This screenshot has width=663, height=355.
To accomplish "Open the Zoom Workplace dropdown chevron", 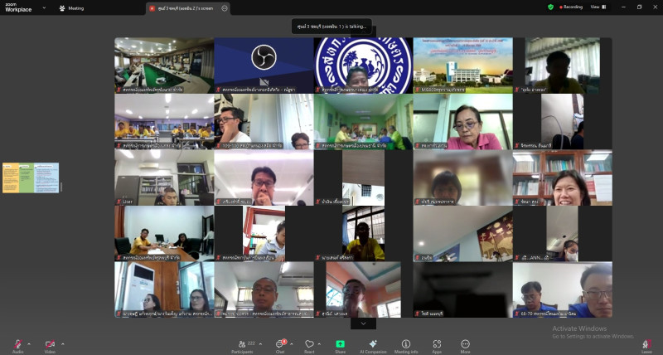I will click(44, 7).
